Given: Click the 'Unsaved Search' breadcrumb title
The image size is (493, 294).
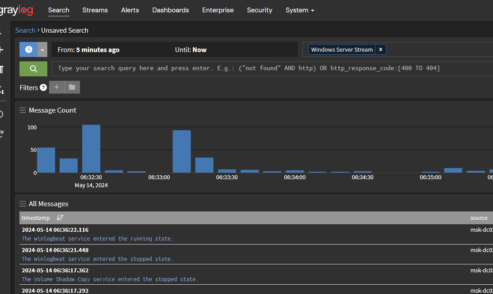Looking at the screenshot, I should coord(65,30).
